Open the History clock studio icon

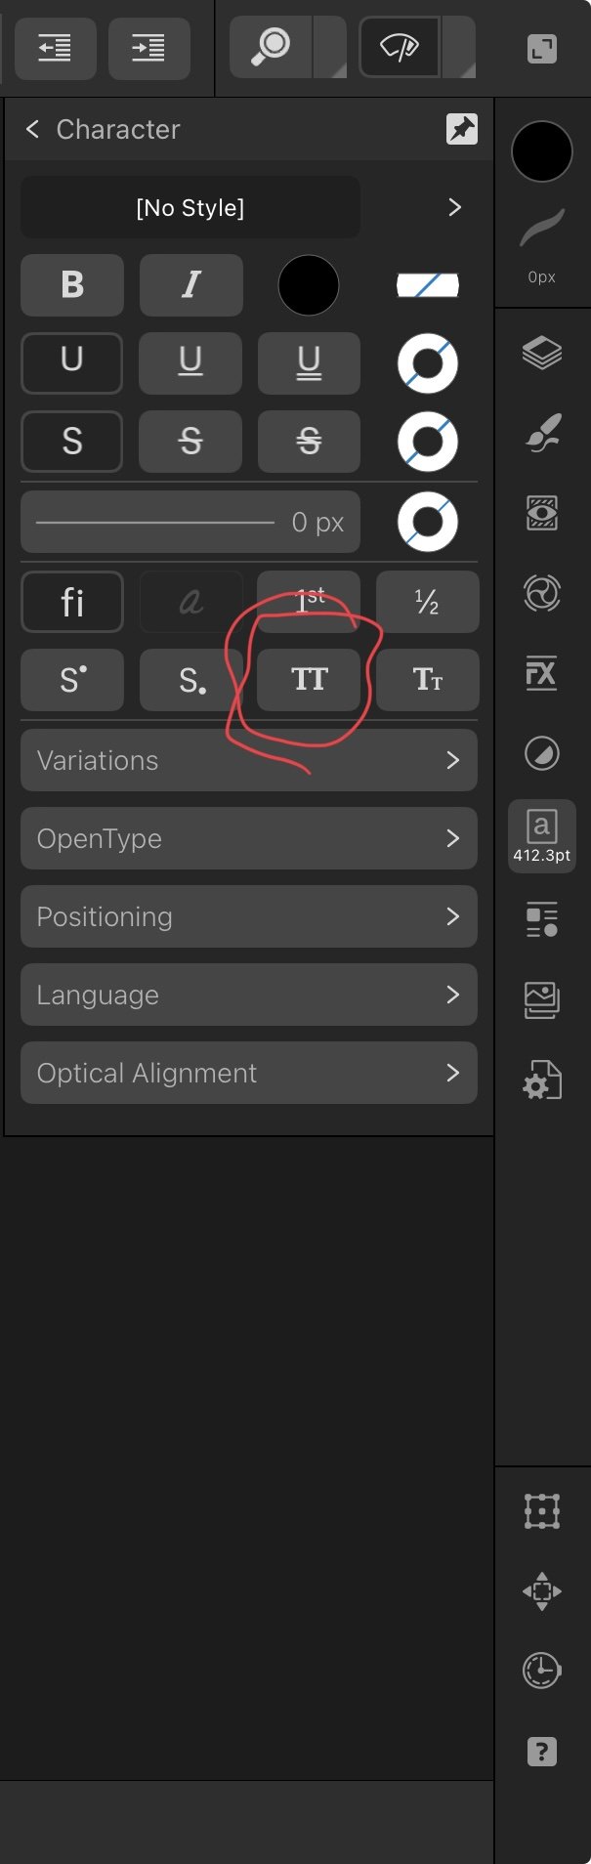coord(541,1672)
